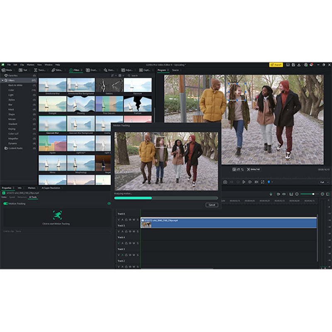Mute the track containing the video clip
Viewport: 332px width, 332px height.
click(x=134, y=220)
